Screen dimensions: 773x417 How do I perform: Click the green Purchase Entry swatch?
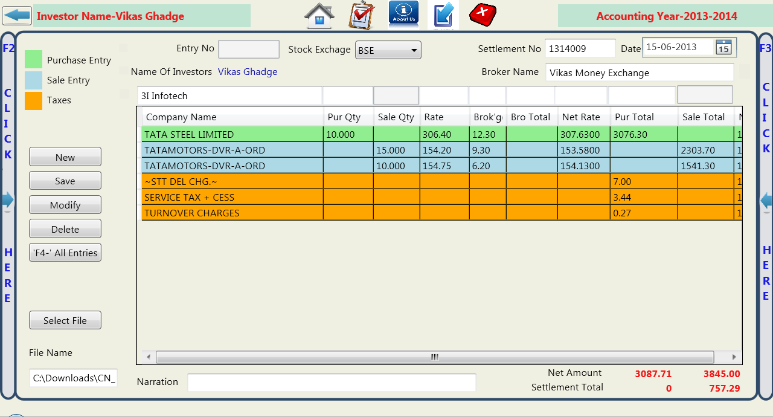pyautogui.click(x=33, y=60)
